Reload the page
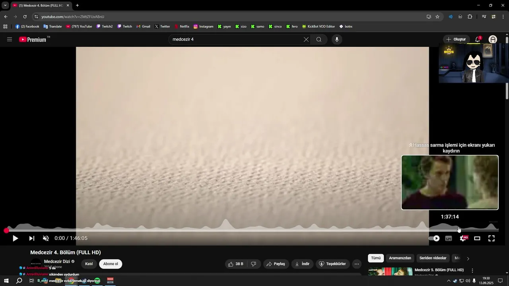This screenshot has width=509, height=286. pos(25,17)
